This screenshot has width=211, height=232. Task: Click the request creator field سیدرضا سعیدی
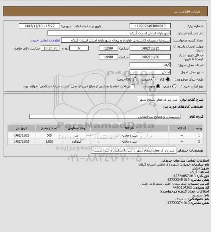[116, 40]
